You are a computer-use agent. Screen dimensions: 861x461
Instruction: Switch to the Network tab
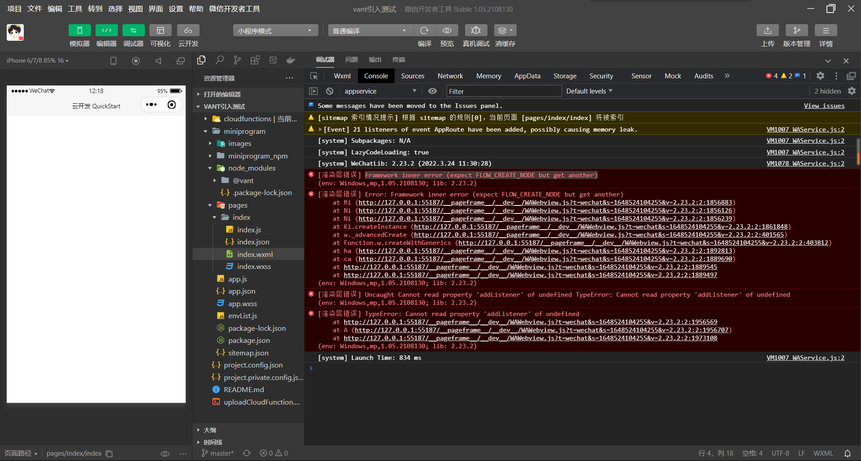pyautogui.click(x=450, y=76)
